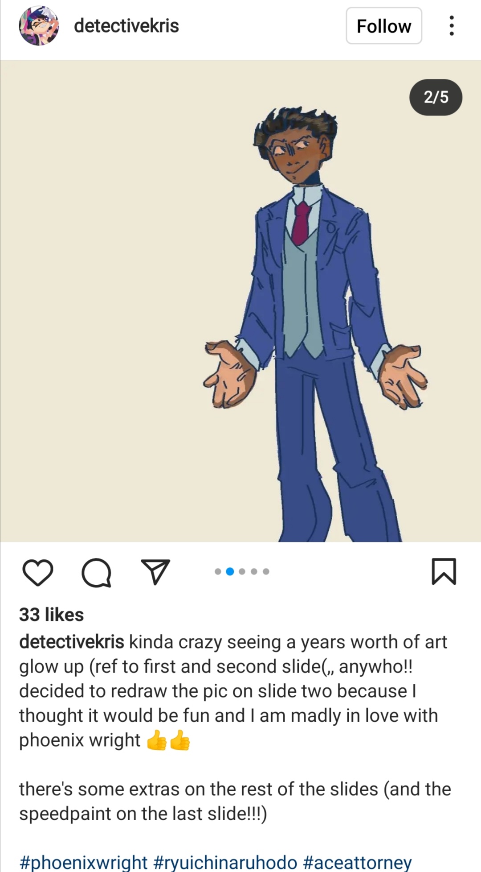Image resolution: width=481 pixels, height=872 pixels.
Task: Open detectivekris profile picture
Action: click(x=39, y=26)
